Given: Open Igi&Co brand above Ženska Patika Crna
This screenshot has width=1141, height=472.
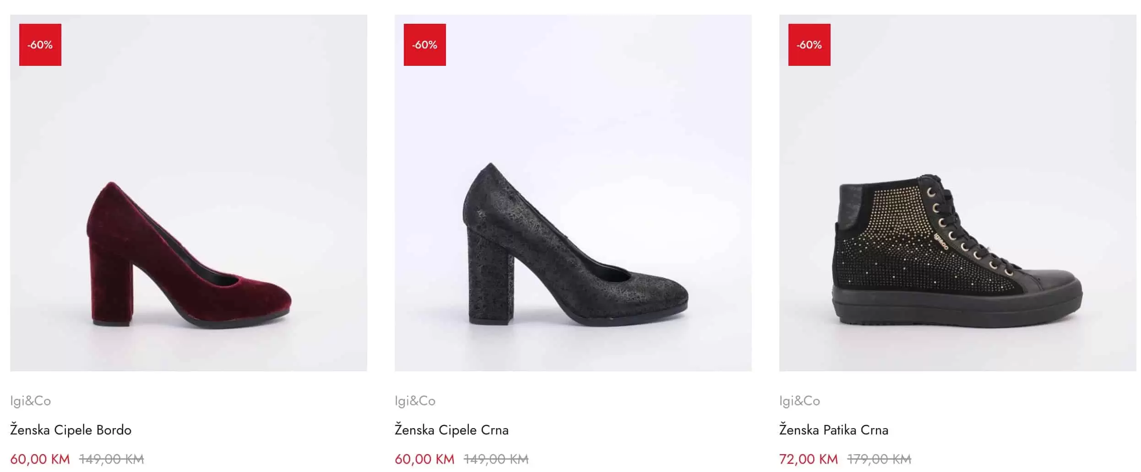Looking at the screenshot, I should tap(800, 401).
